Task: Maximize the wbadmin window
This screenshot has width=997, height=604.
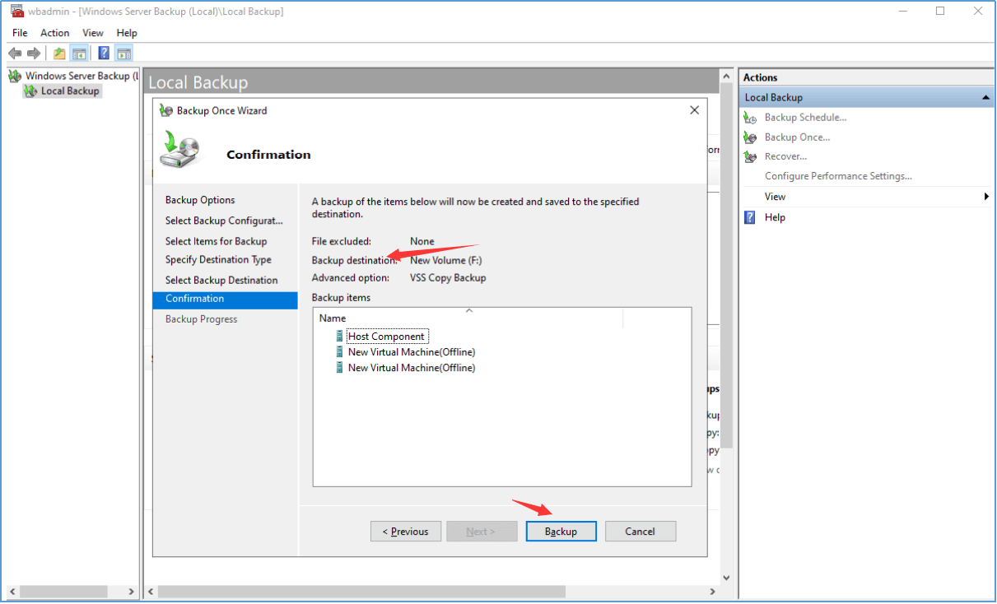Action: point(940,12)
